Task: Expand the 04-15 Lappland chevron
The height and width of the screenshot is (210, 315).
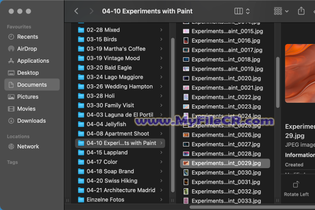Action: (x=161, y=153)
